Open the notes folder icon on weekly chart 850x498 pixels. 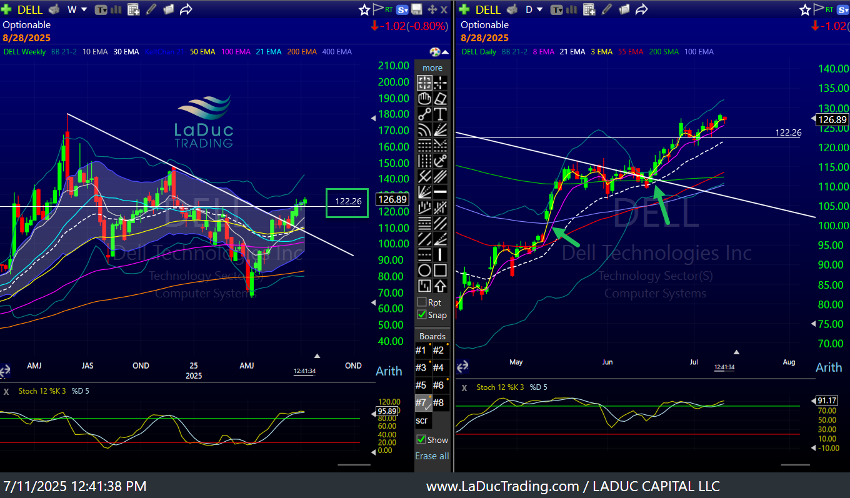pyautogui.click(x=168, y=9)
